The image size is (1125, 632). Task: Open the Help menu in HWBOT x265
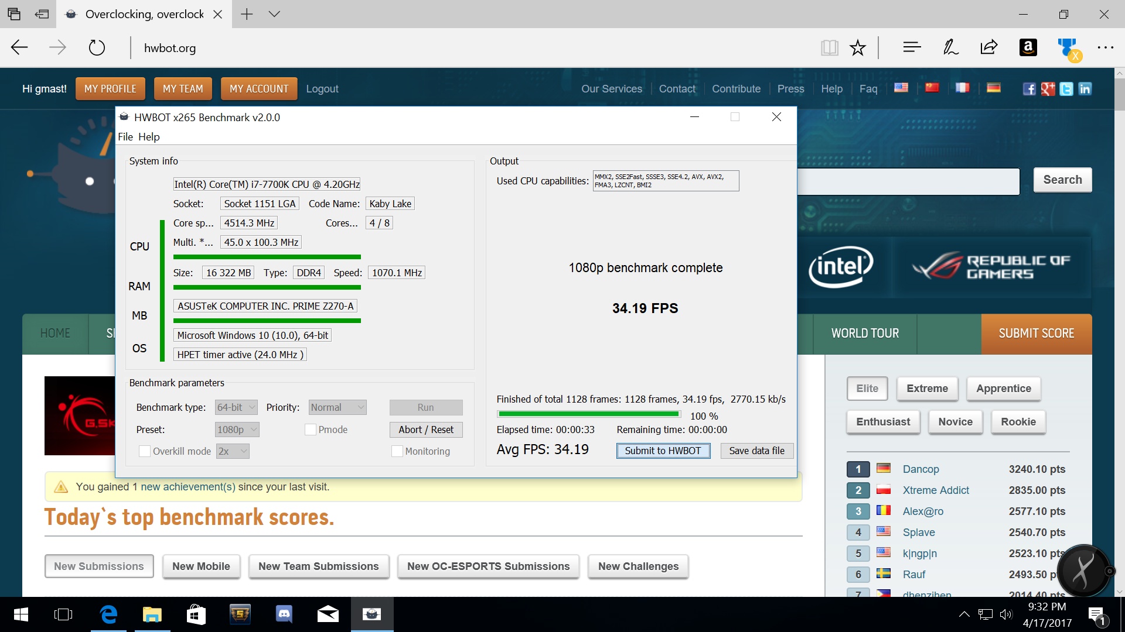coord(149,136)
